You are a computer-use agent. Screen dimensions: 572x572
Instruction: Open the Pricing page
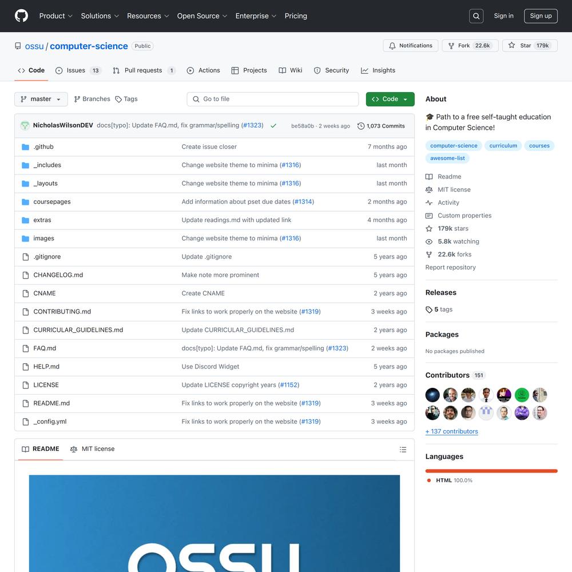pyautogui.click(x=296, y=16)
